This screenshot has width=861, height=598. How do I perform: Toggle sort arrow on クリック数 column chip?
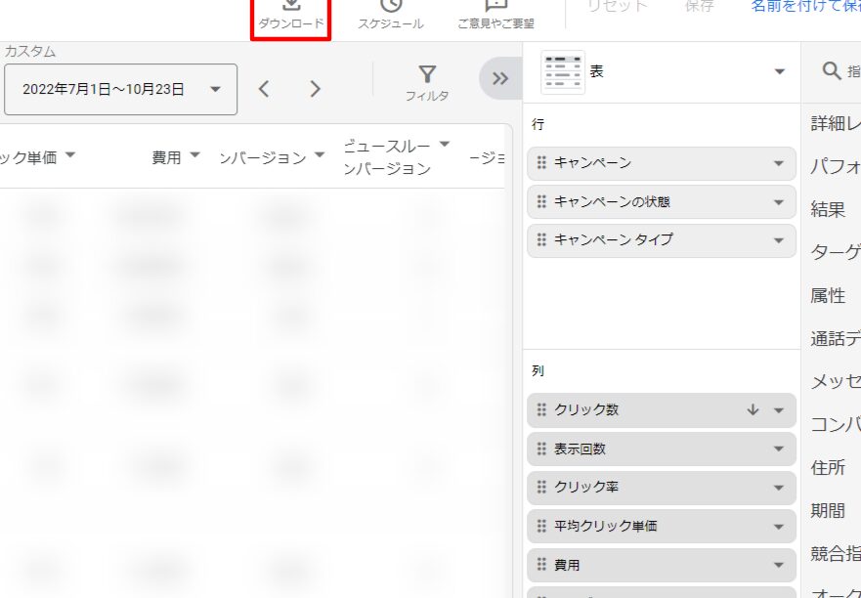(753, 410)
